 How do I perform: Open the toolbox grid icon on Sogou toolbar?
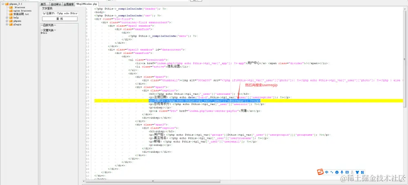pos(362,172)
